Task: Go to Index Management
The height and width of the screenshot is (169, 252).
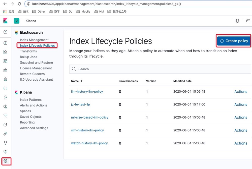Action: click(x=34, y=40)
